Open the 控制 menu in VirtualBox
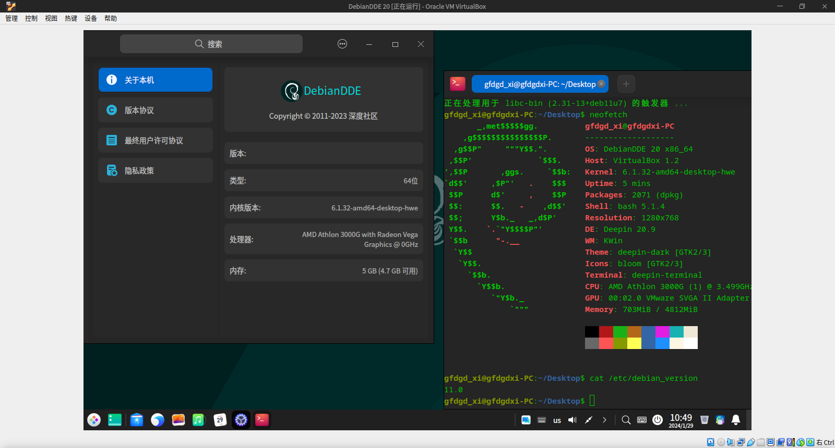The width and height of the screenshot is (835, 448). click(31, 18)
